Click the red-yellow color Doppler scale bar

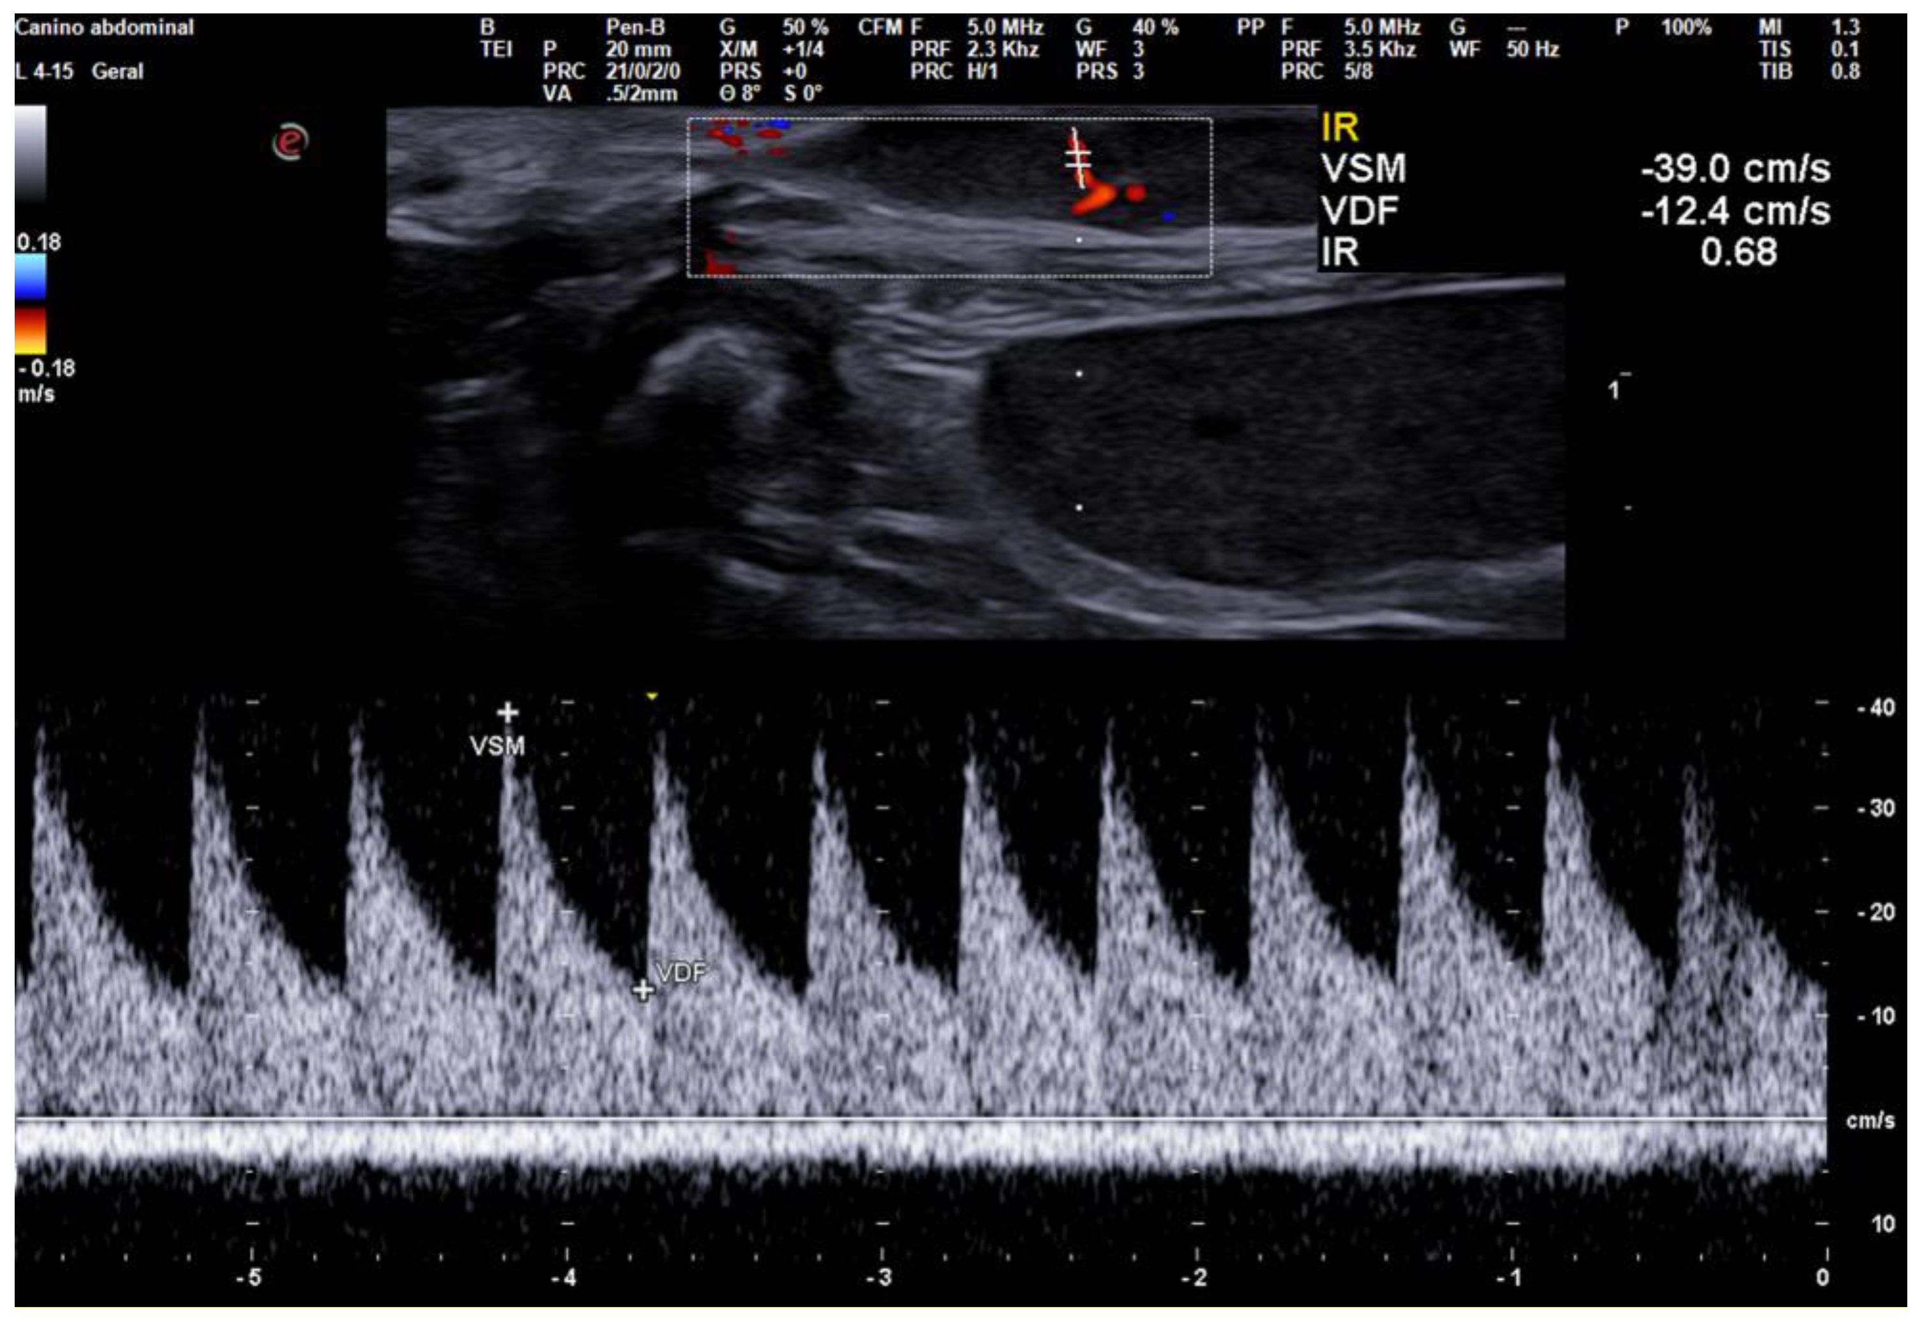tap(31, 332)
